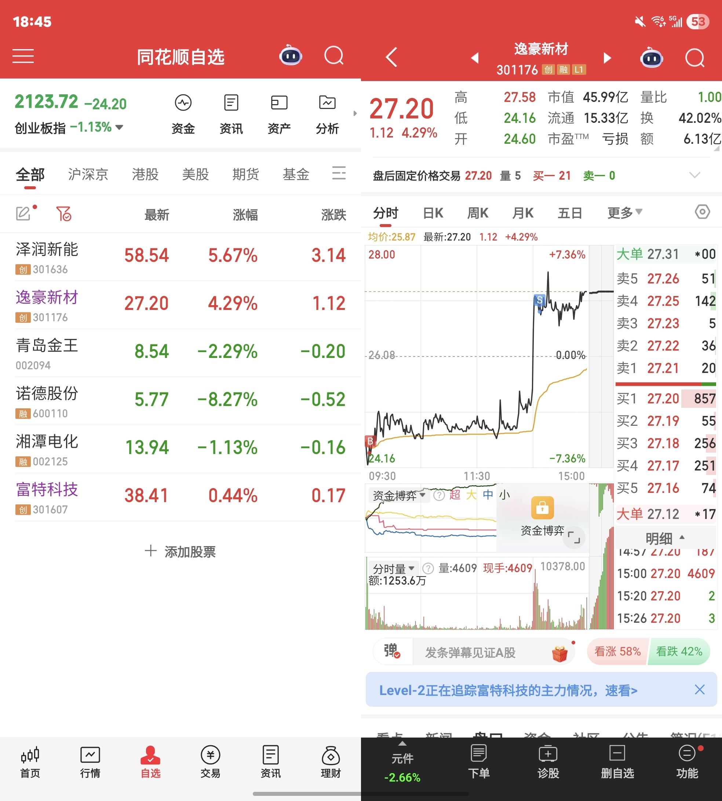Toggle the 大 large order line
The image size is (722, 801).
(471, 494)
